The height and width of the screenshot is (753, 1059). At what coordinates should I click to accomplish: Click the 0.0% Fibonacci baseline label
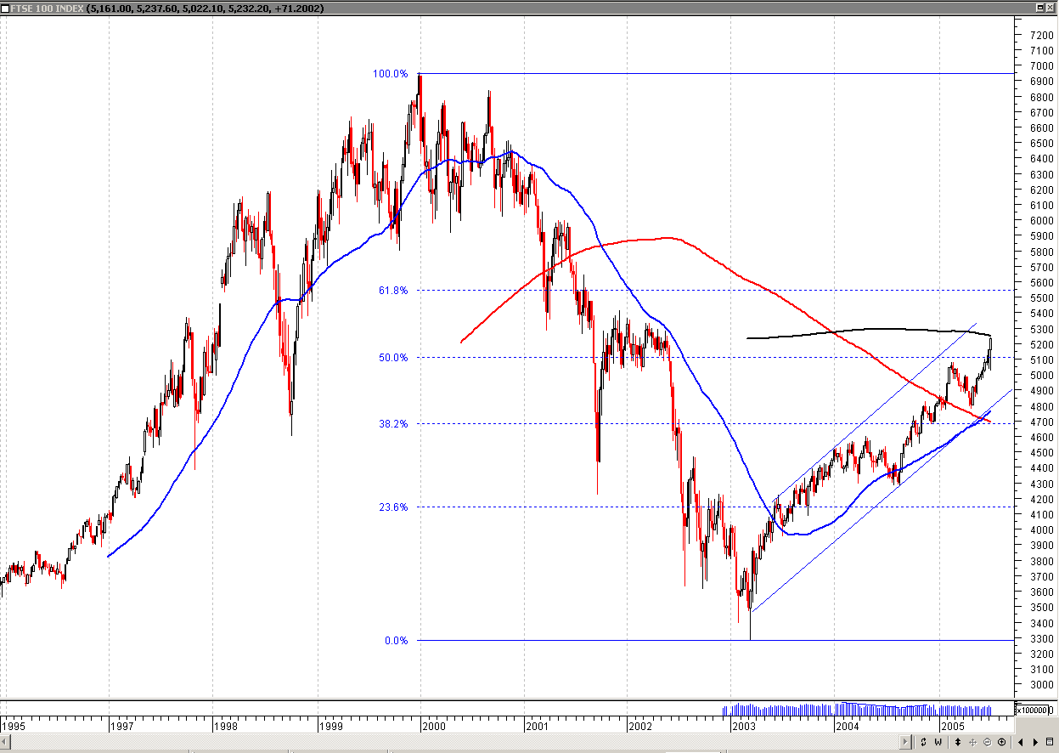396,640
